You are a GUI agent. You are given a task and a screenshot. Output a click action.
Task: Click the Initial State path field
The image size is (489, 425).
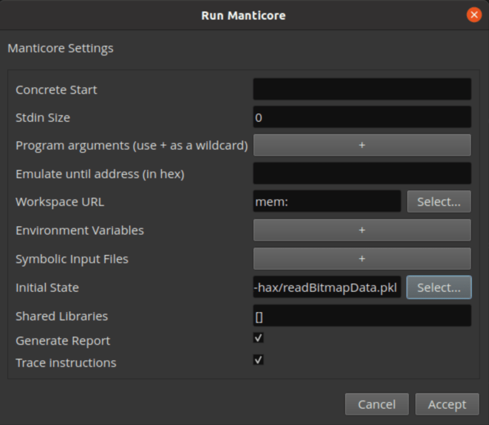327,287
